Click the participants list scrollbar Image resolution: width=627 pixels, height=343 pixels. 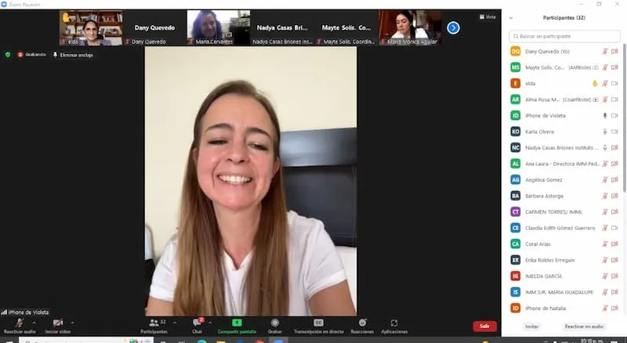click(x=624, y=118)
